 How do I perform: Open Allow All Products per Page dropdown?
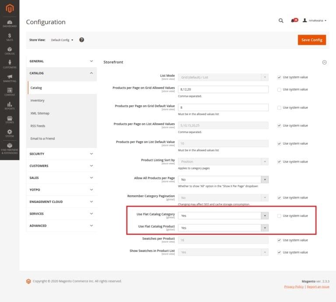223,179
